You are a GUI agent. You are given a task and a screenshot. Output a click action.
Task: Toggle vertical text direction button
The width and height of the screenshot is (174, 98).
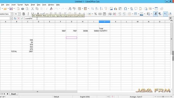170,14
